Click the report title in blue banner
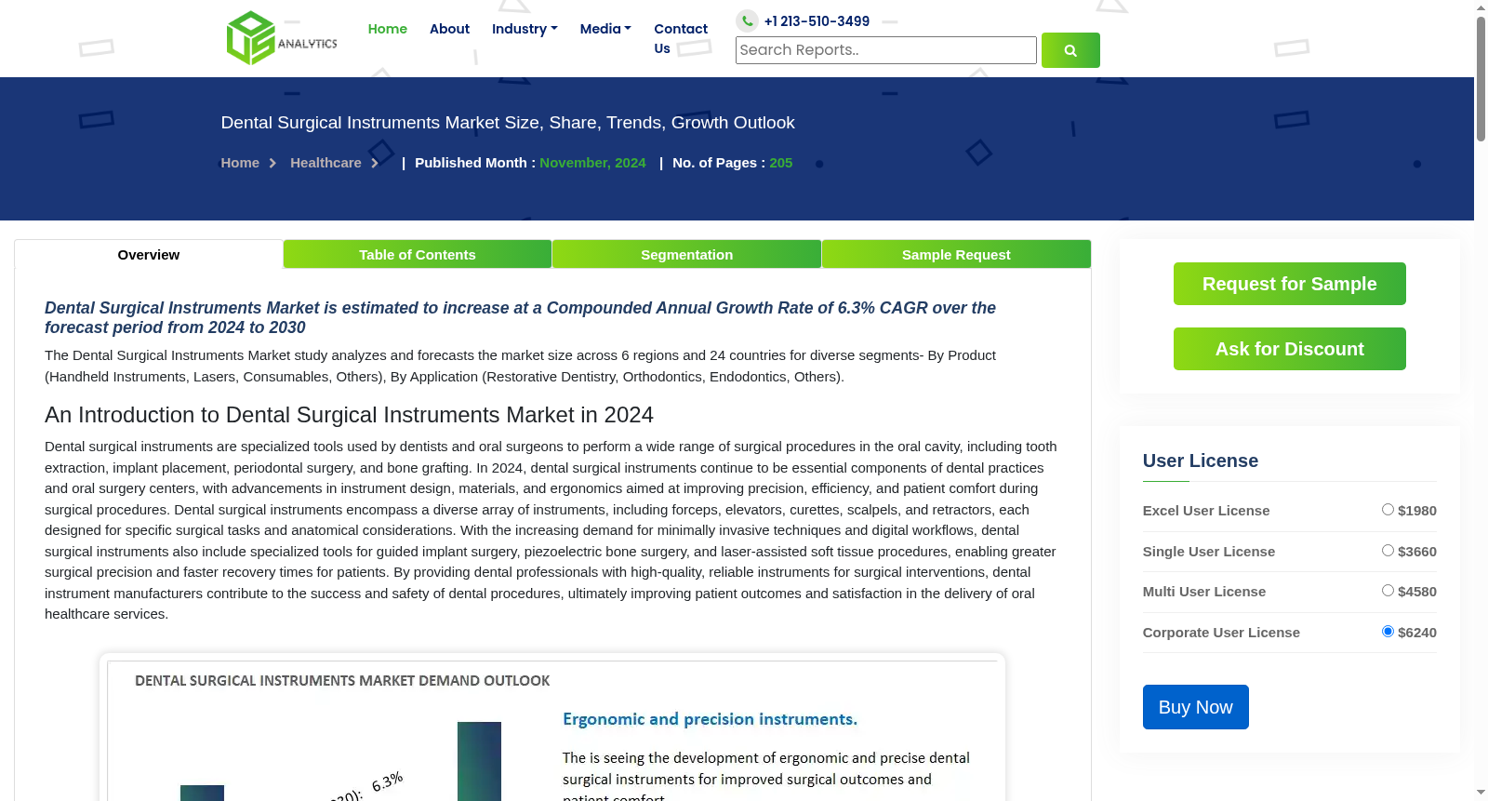 508,123
